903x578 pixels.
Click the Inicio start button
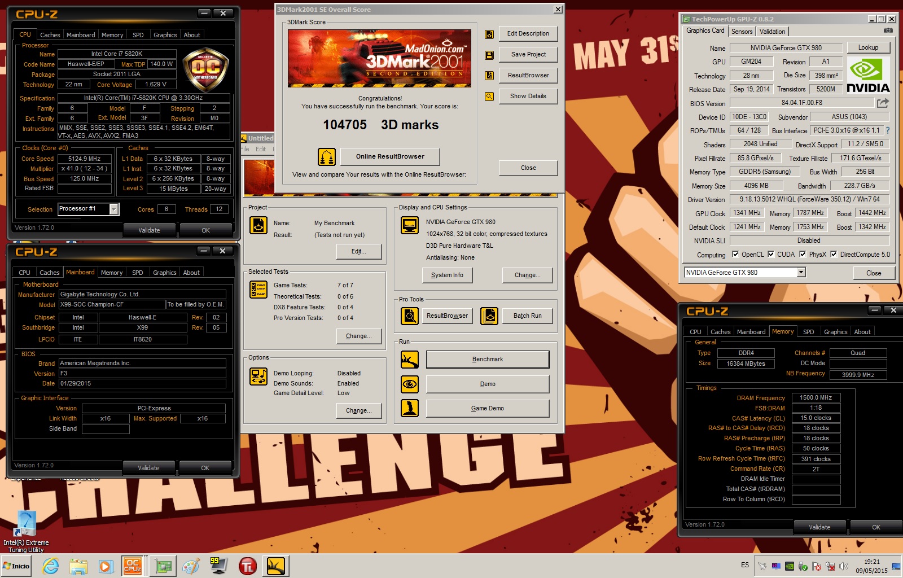pyautogui.click(x=16, y=566)
